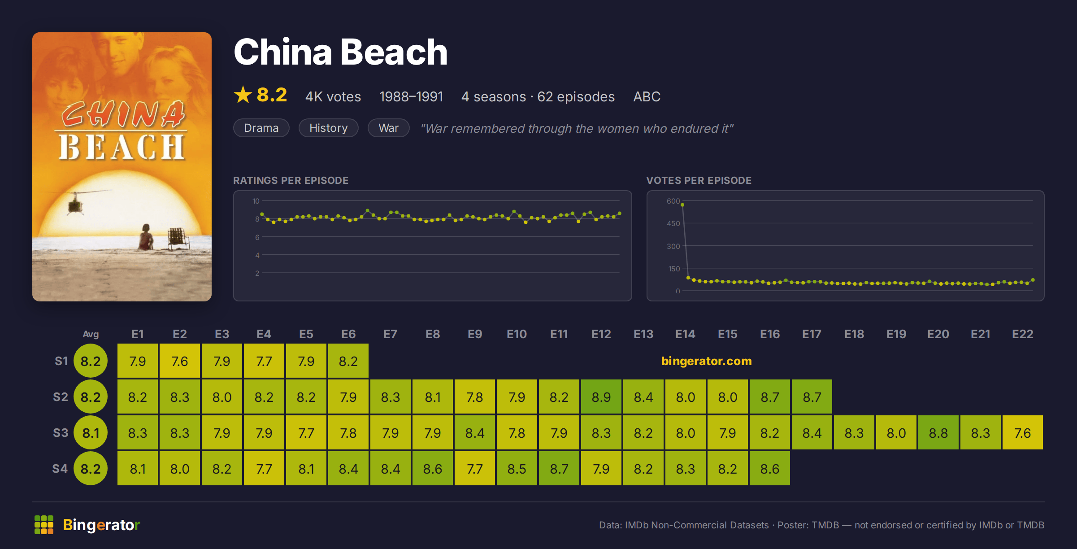Open the bingerator.com link
Image resolution: width=1077 pixels, height=549 pixels.
click(707, 361)
